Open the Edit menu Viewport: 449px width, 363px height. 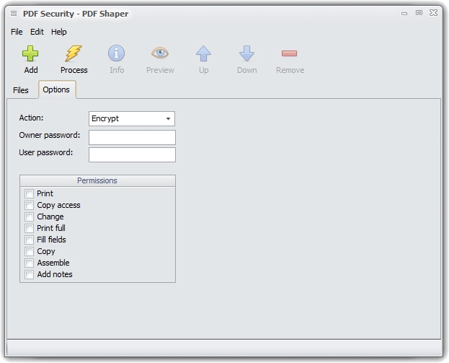[x=37, y=32]
